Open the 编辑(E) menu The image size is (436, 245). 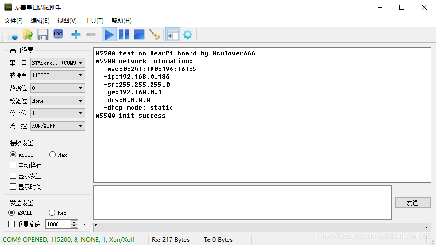[40, 21]
